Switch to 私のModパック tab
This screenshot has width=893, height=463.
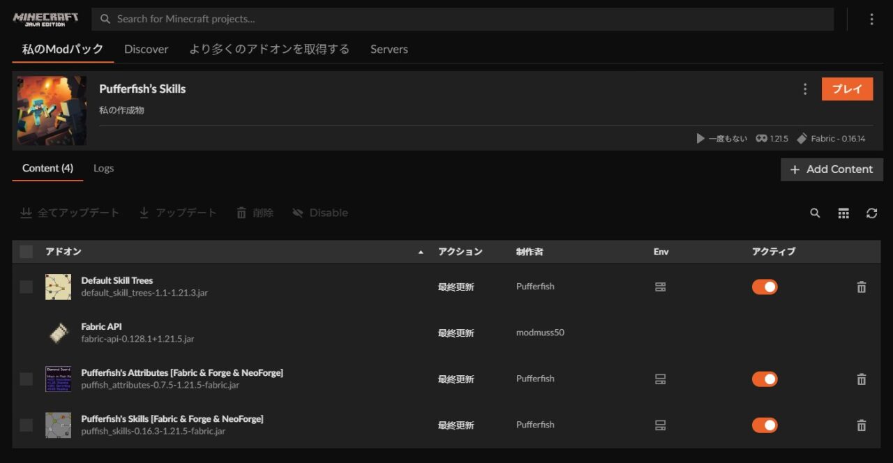click(63, 49)
